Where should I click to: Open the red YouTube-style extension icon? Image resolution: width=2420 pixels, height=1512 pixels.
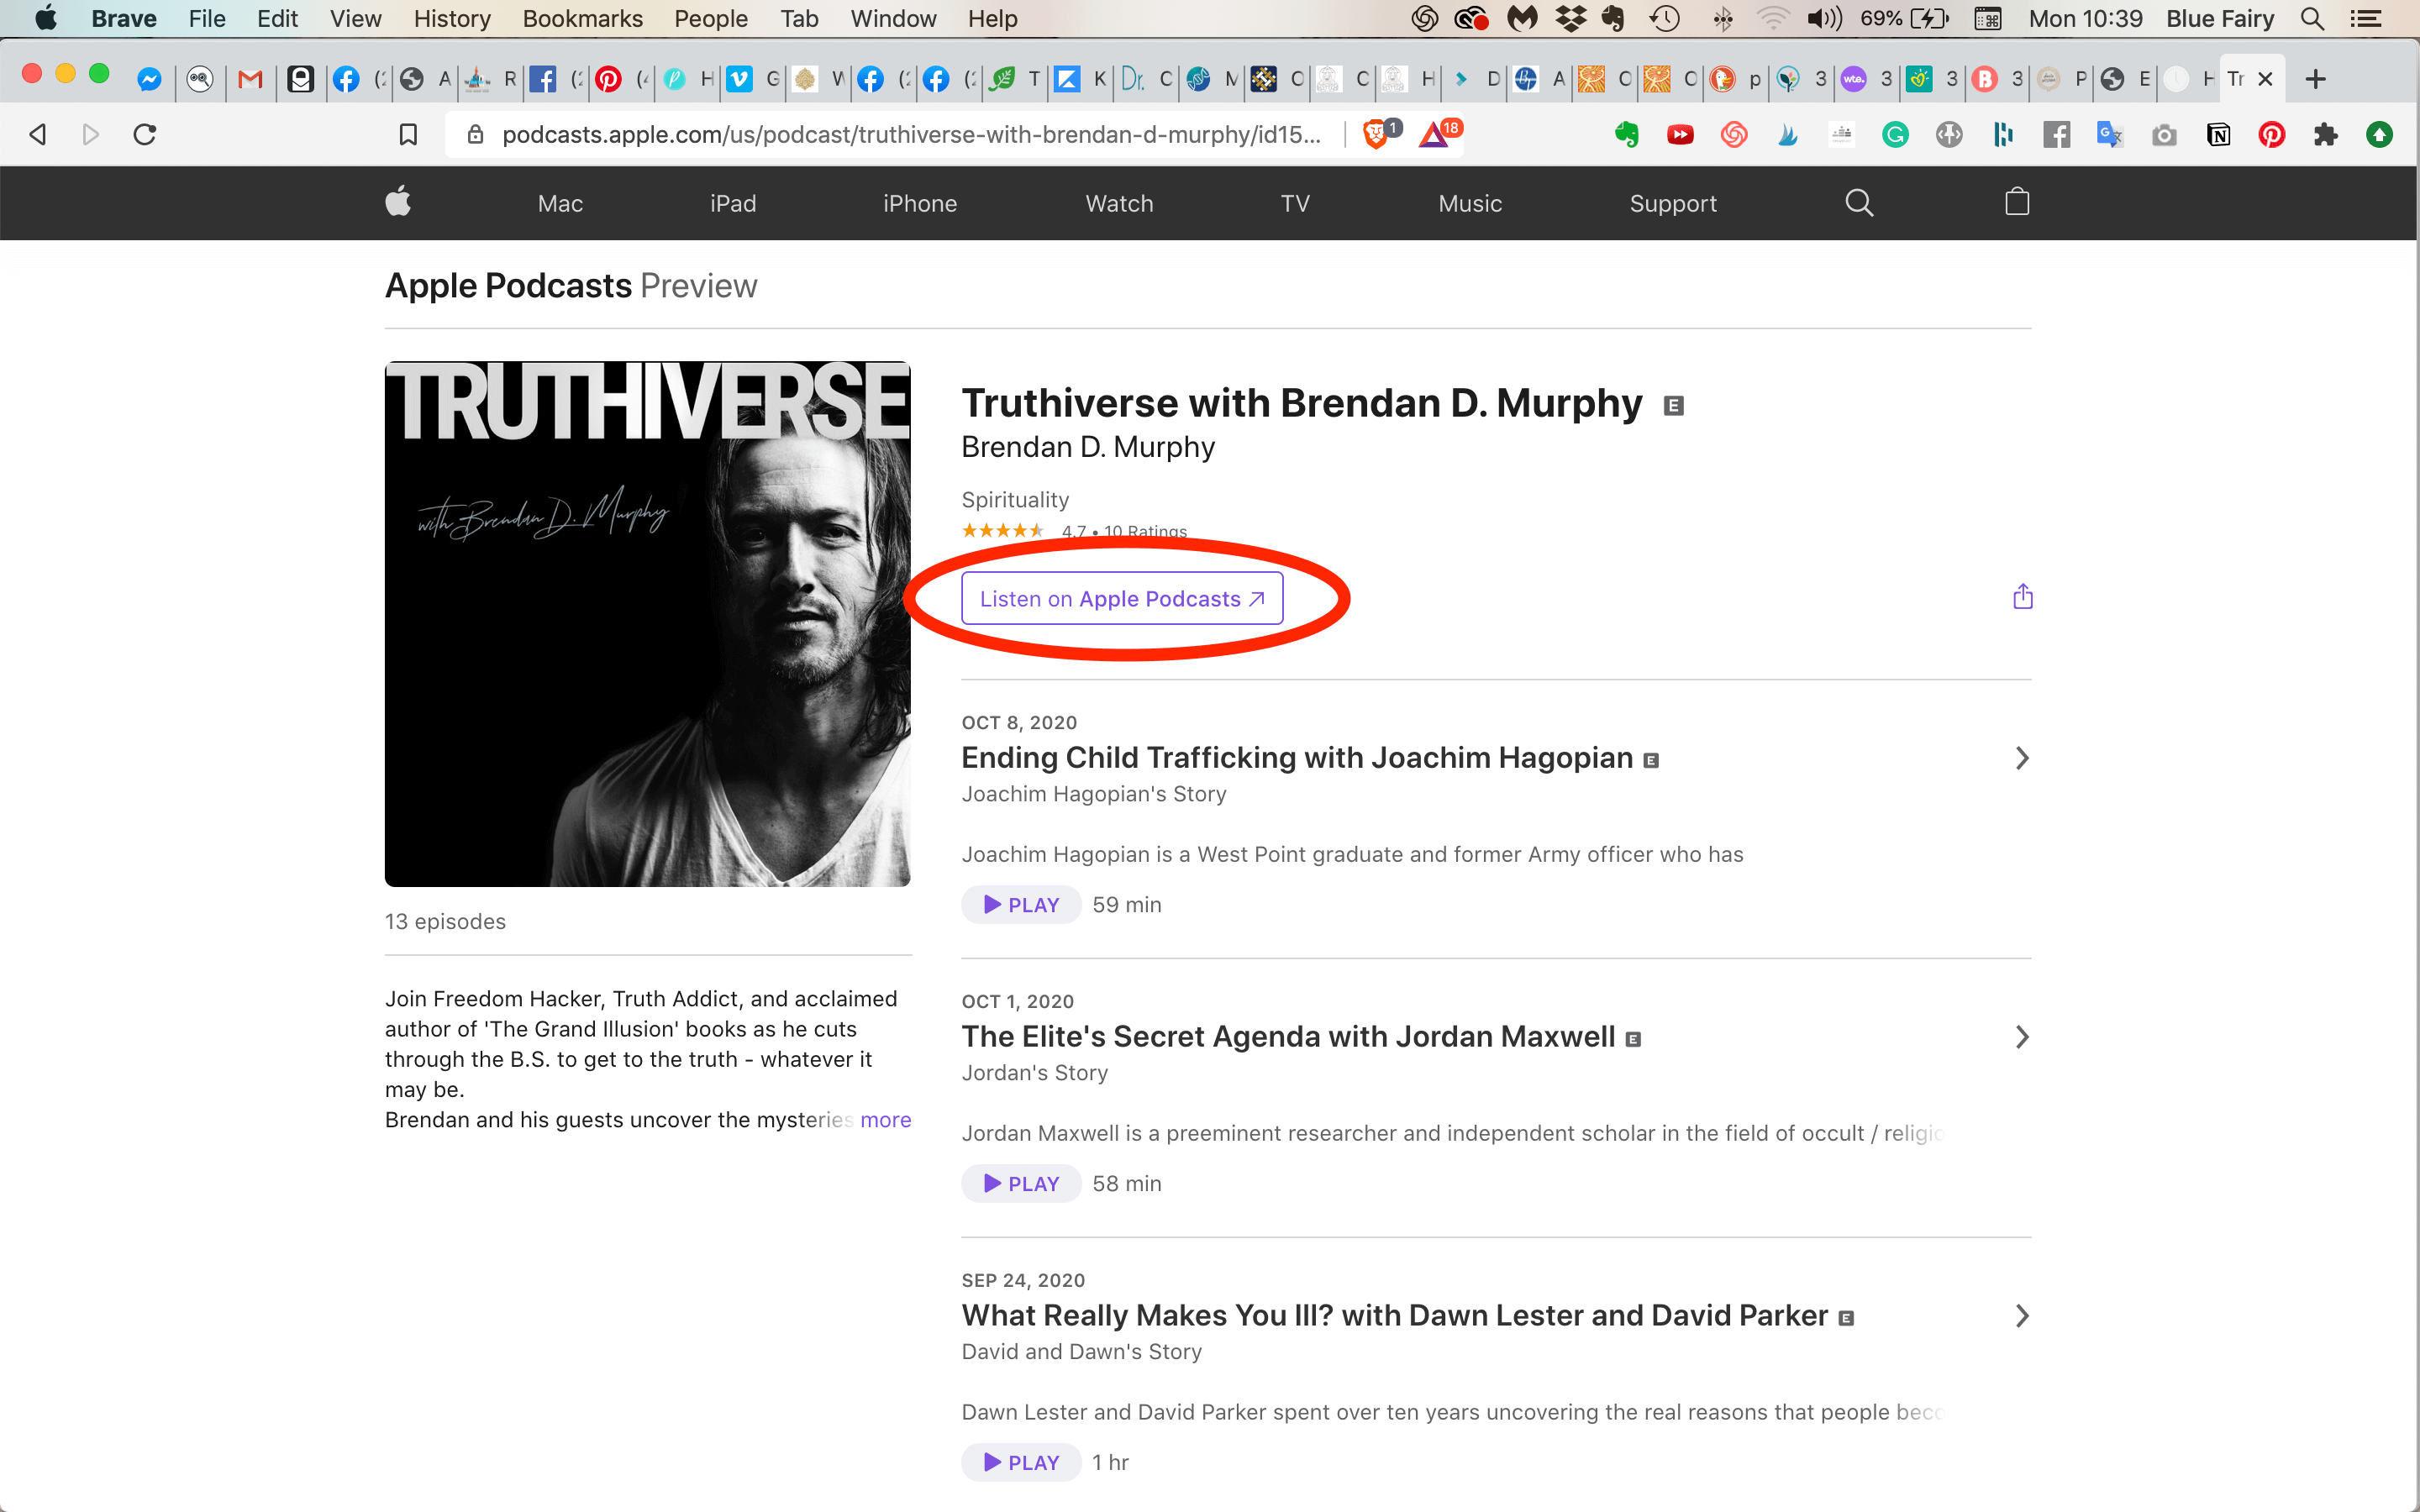[x=1680, y=134]
